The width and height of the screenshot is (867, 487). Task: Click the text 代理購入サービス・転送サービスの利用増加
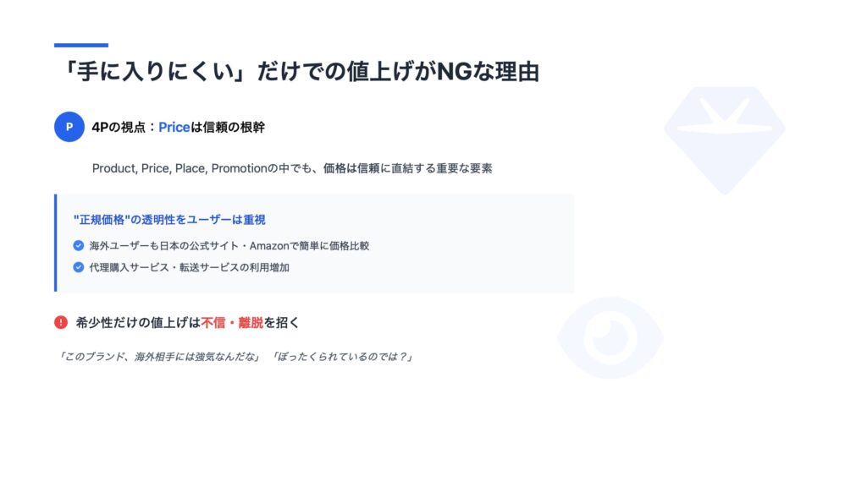(190, 267)
